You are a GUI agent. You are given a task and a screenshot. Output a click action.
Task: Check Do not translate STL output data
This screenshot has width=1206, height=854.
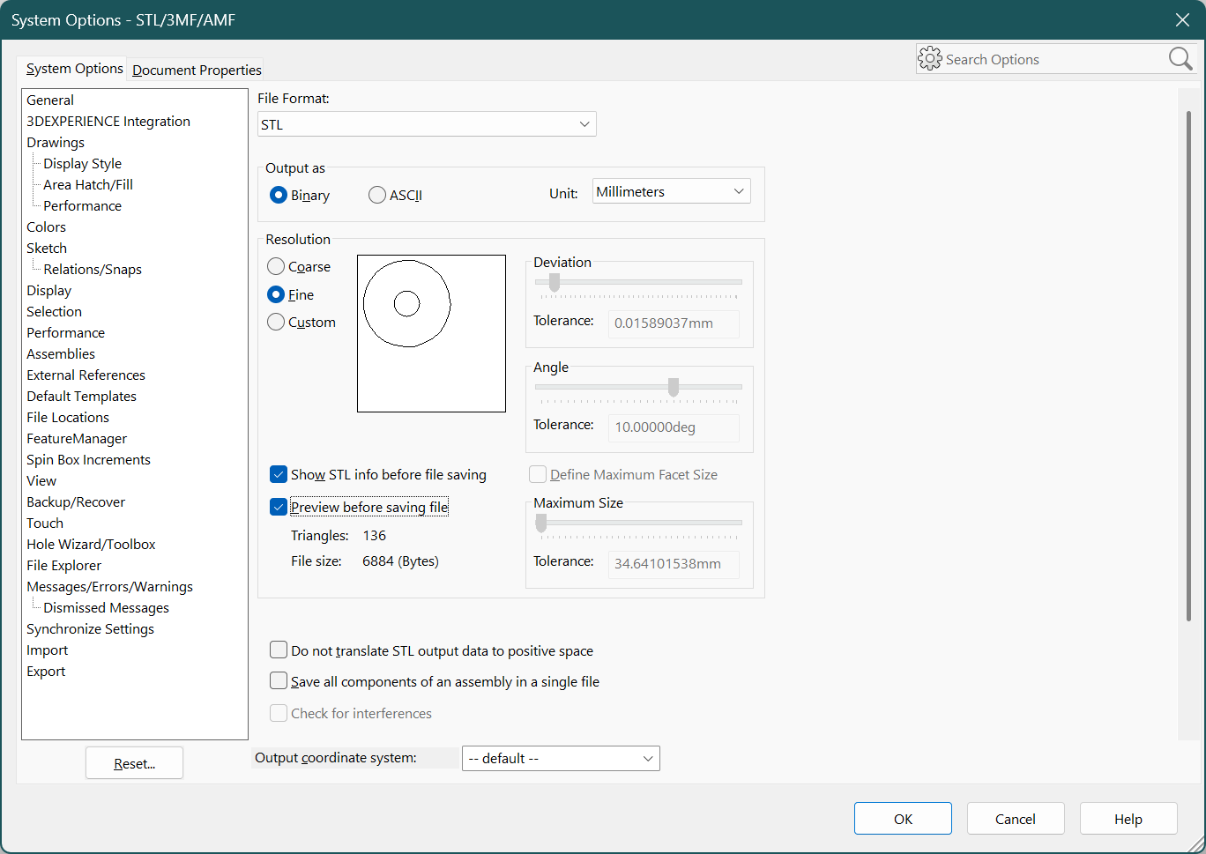click(x=279, y=650)
